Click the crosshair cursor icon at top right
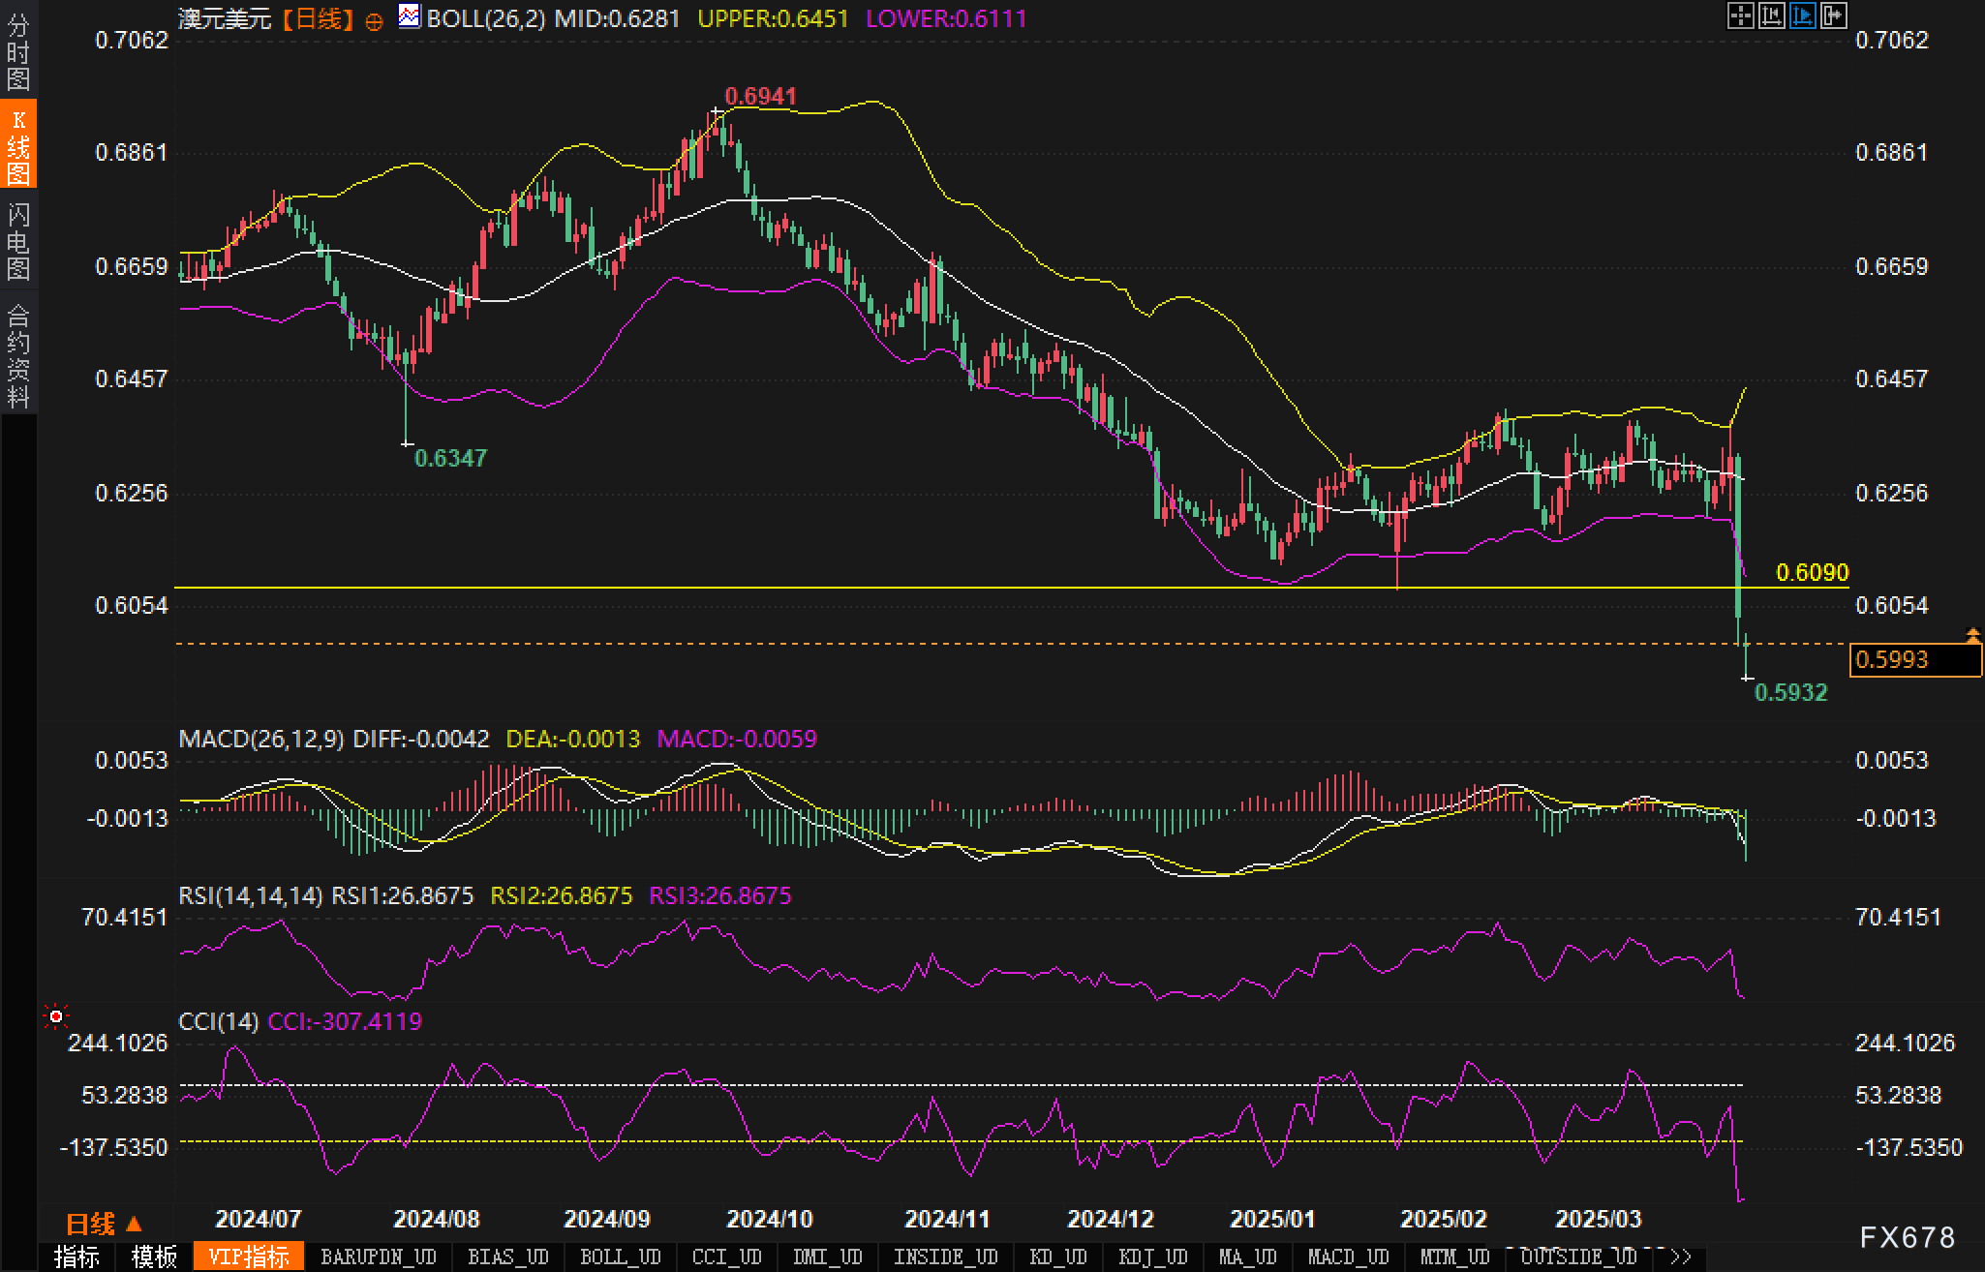Viewport: 1985px width, 1272px height. point(1740,15)
